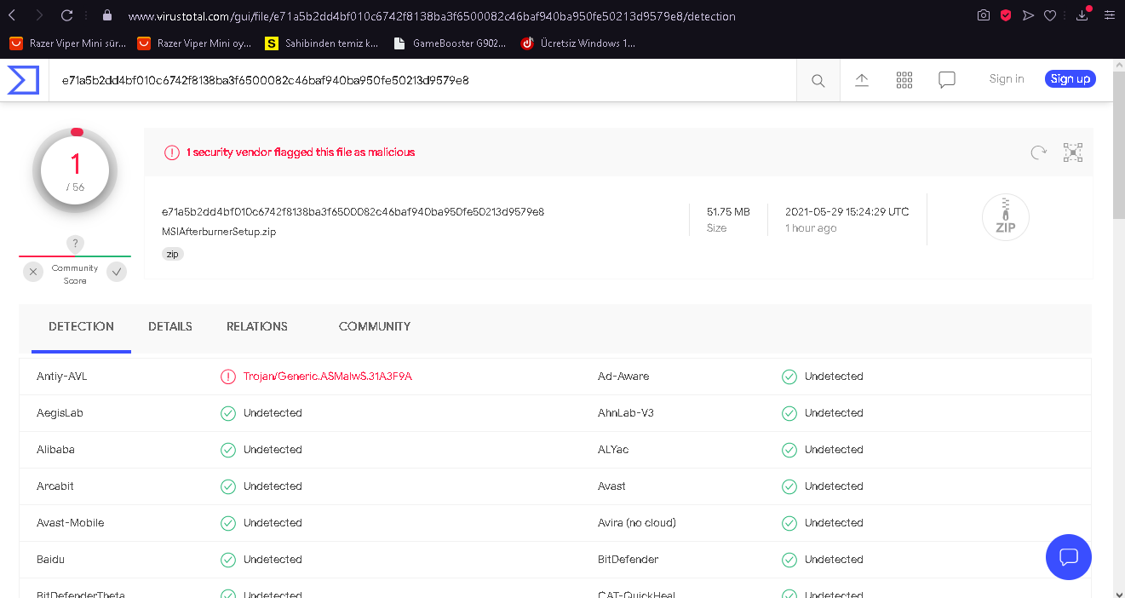Click the similarity graph icon

1073,152
